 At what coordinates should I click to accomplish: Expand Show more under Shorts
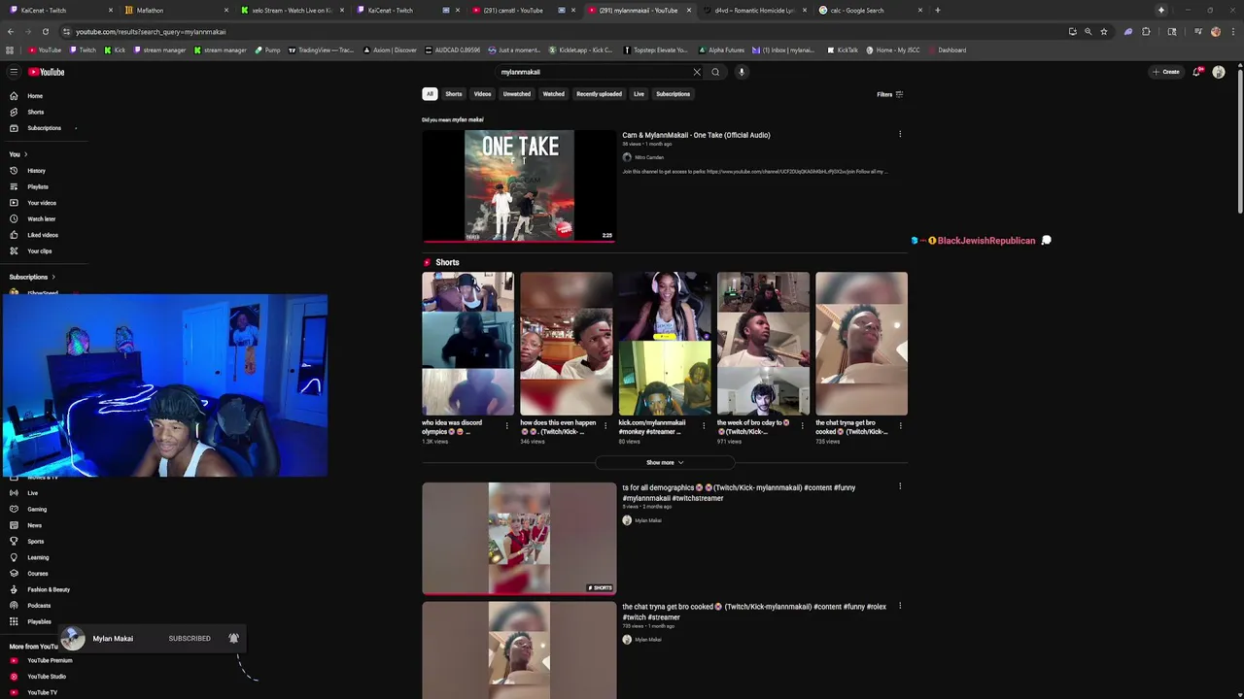click(x=665, y=463)
